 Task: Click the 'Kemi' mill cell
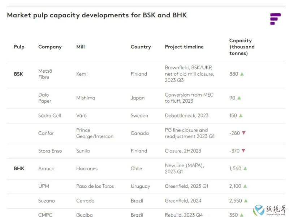[x=82, y=74]
